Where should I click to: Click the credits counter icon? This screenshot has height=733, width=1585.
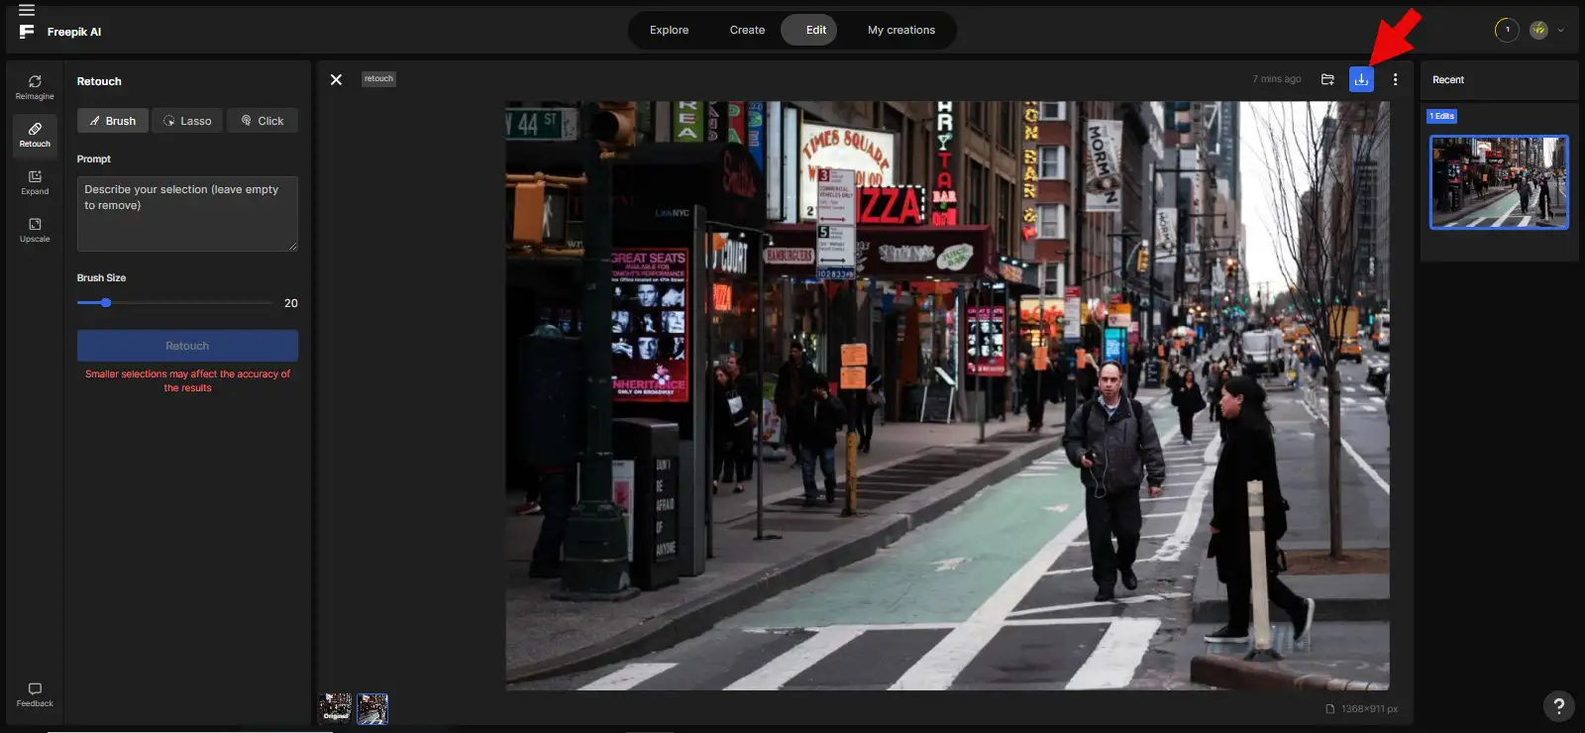[1507, 30]
